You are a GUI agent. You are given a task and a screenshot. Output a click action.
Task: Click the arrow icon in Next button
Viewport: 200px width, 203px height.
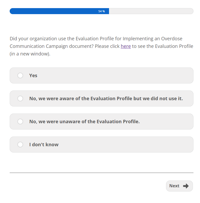pos(186,186)
